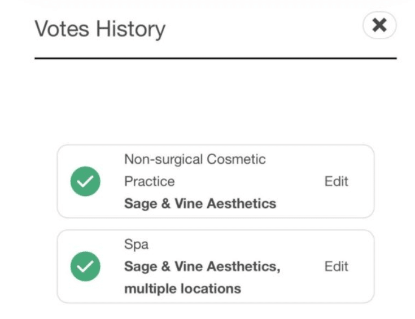Screen dimensions: 415x319
Task: Edit the Spa category vote
Action: point(336,266)
